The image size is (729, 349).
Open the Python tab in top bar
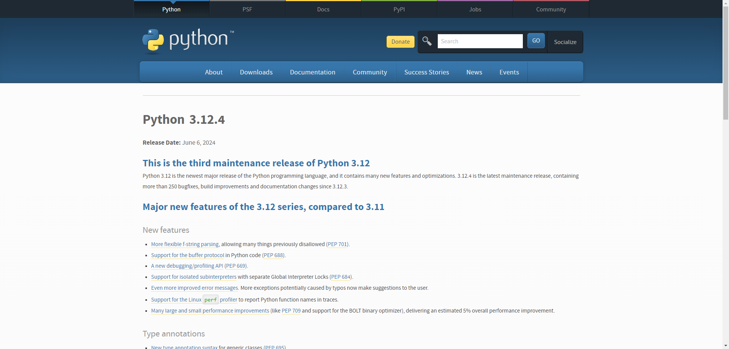pos(172,9)
